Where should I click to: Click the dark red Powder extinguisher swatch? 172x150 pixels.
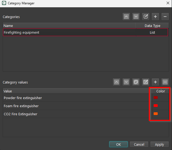pos(156,98)
